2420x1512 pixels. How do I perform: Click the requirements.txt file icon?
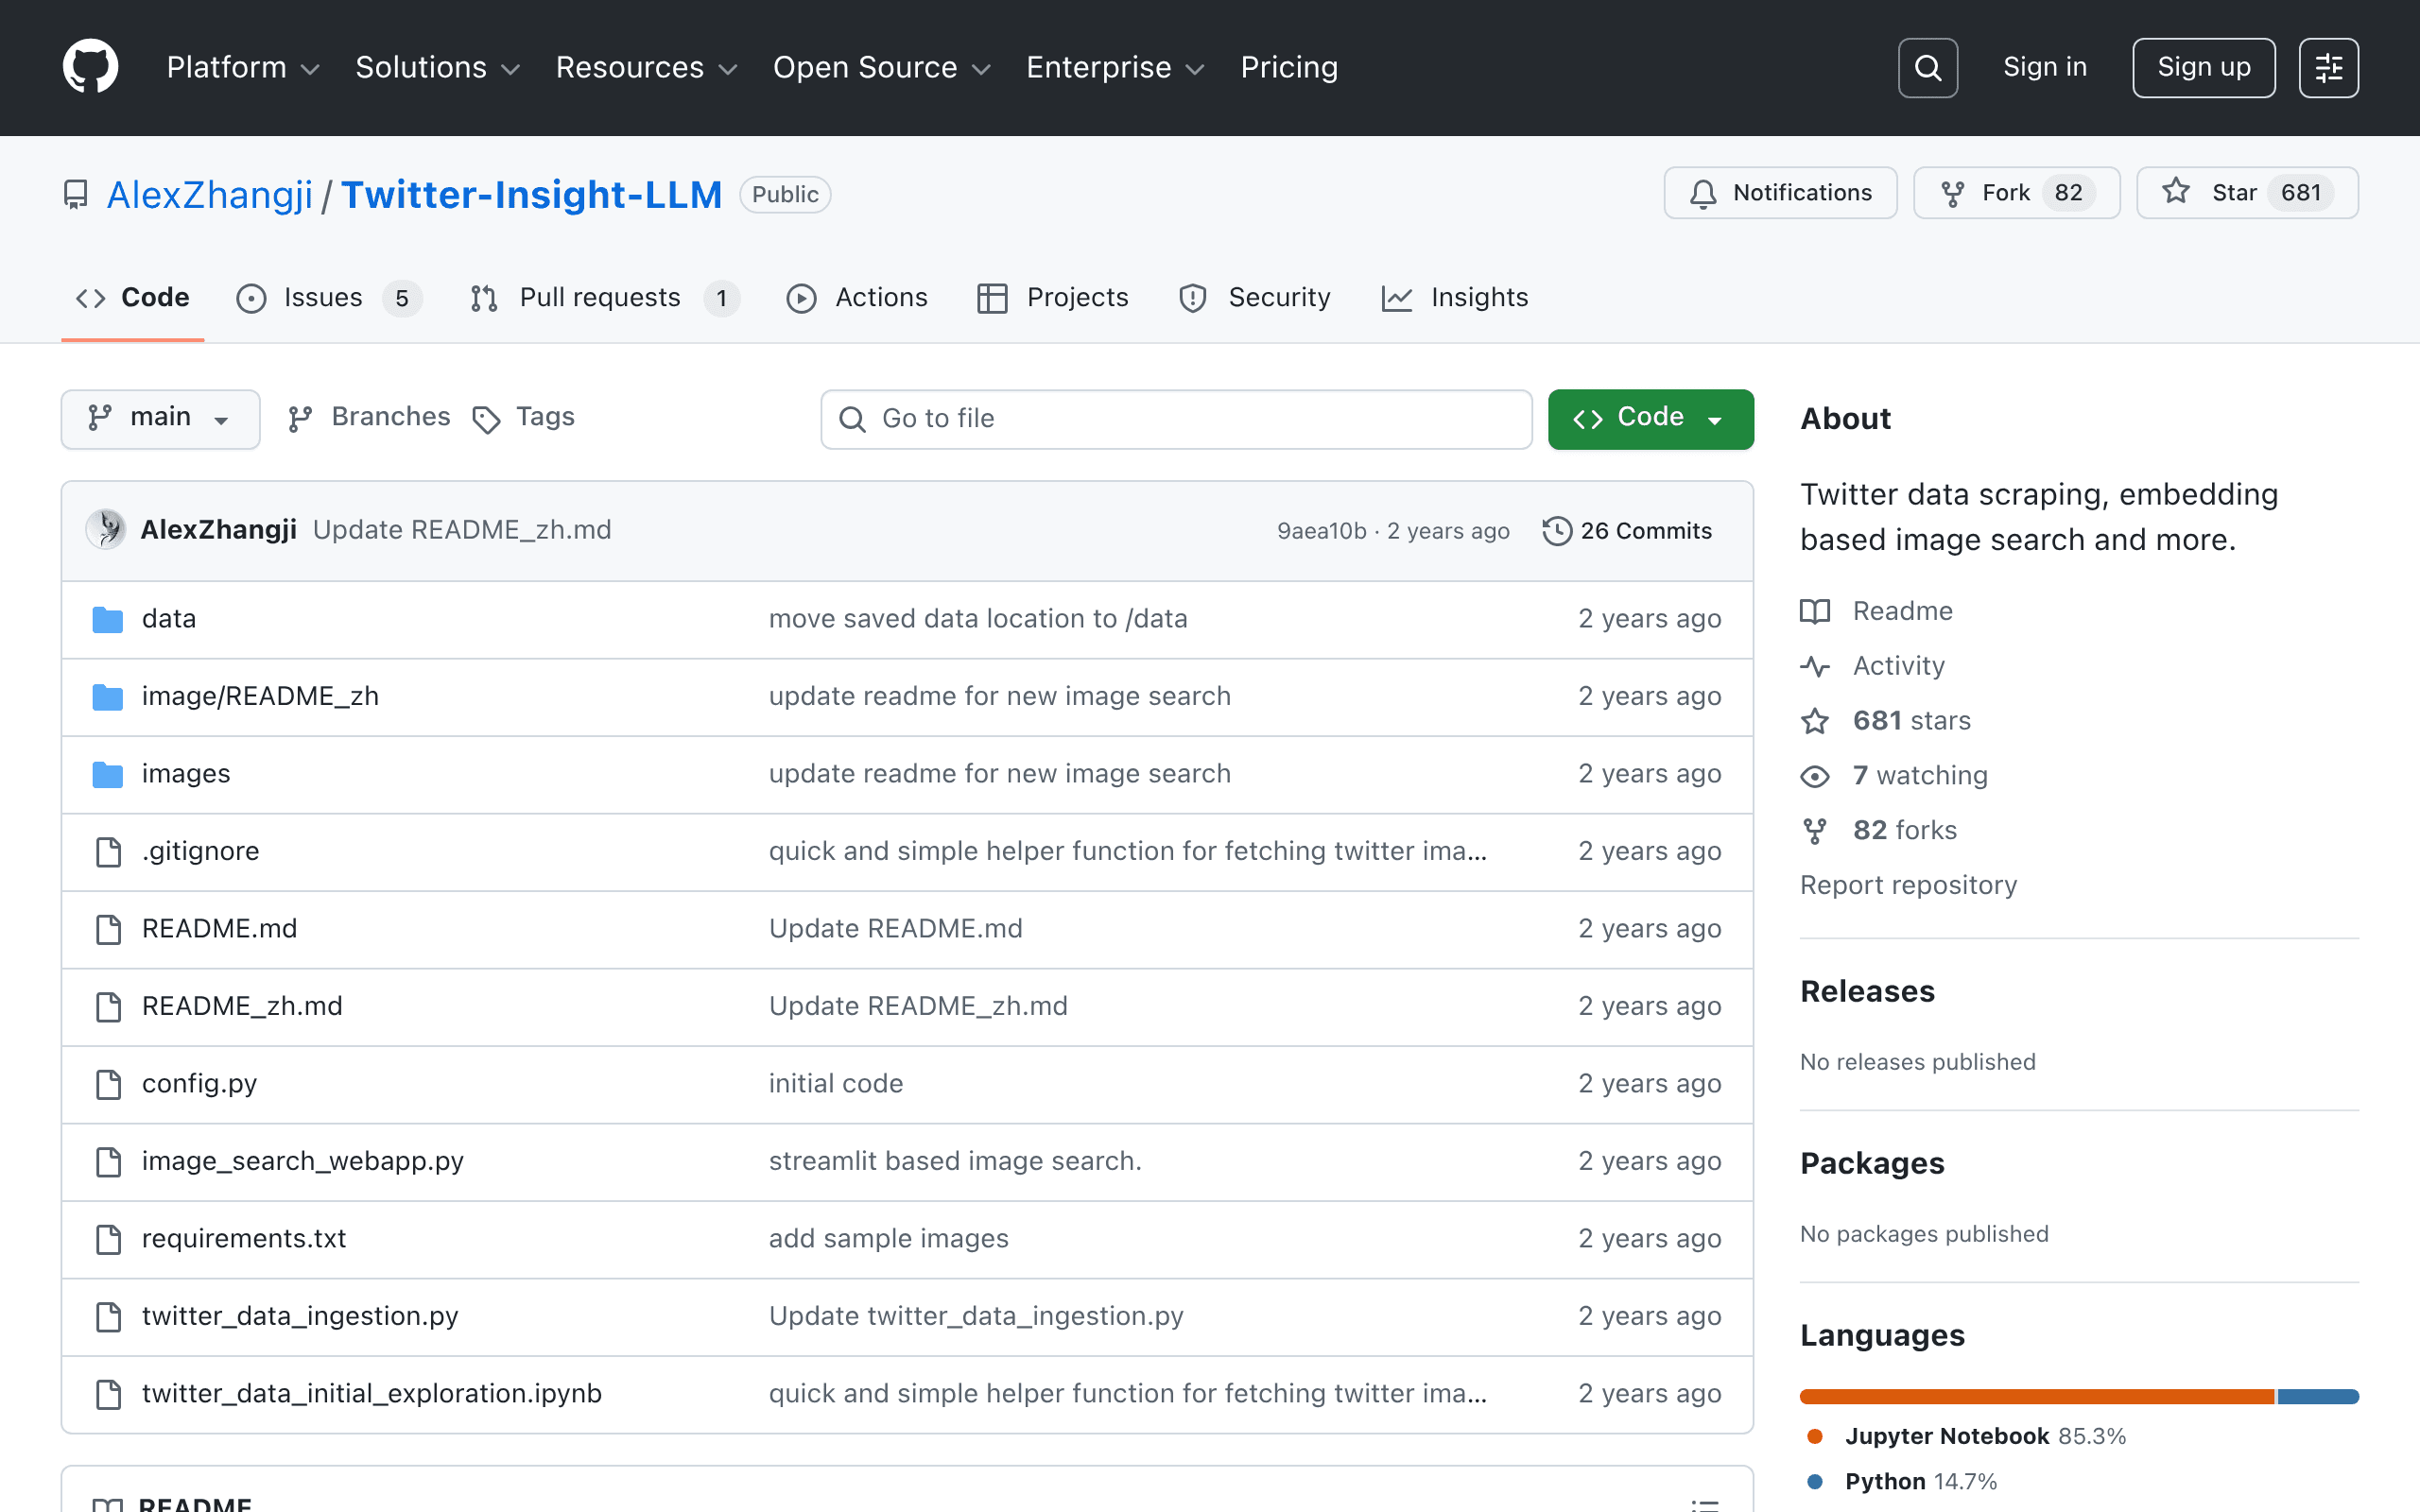108,1239
